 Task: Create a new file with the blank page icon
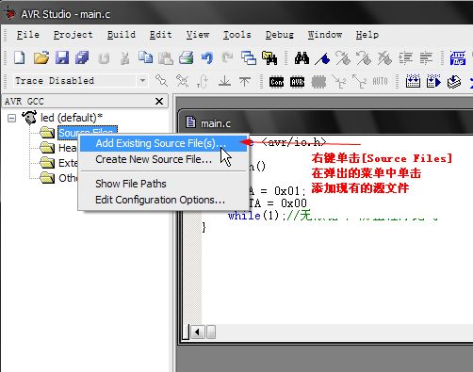[20, 58]
